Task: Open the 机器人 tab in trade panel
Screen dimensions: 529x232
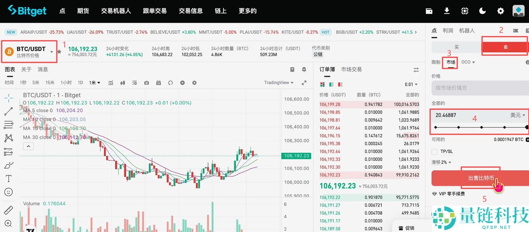Action: coord(467,31)
